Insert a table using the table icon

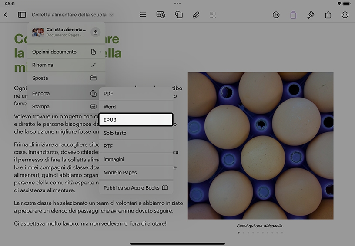[161, 15]
